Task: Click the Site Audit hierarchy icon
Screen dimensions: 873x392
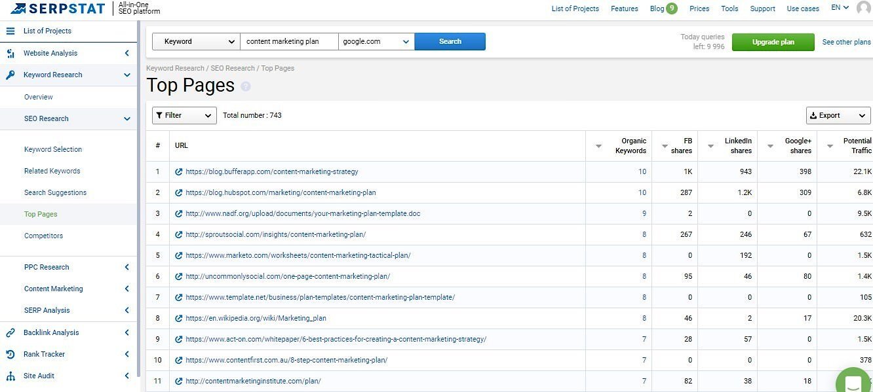Action: pyautogui.click(x=10, y=376)
